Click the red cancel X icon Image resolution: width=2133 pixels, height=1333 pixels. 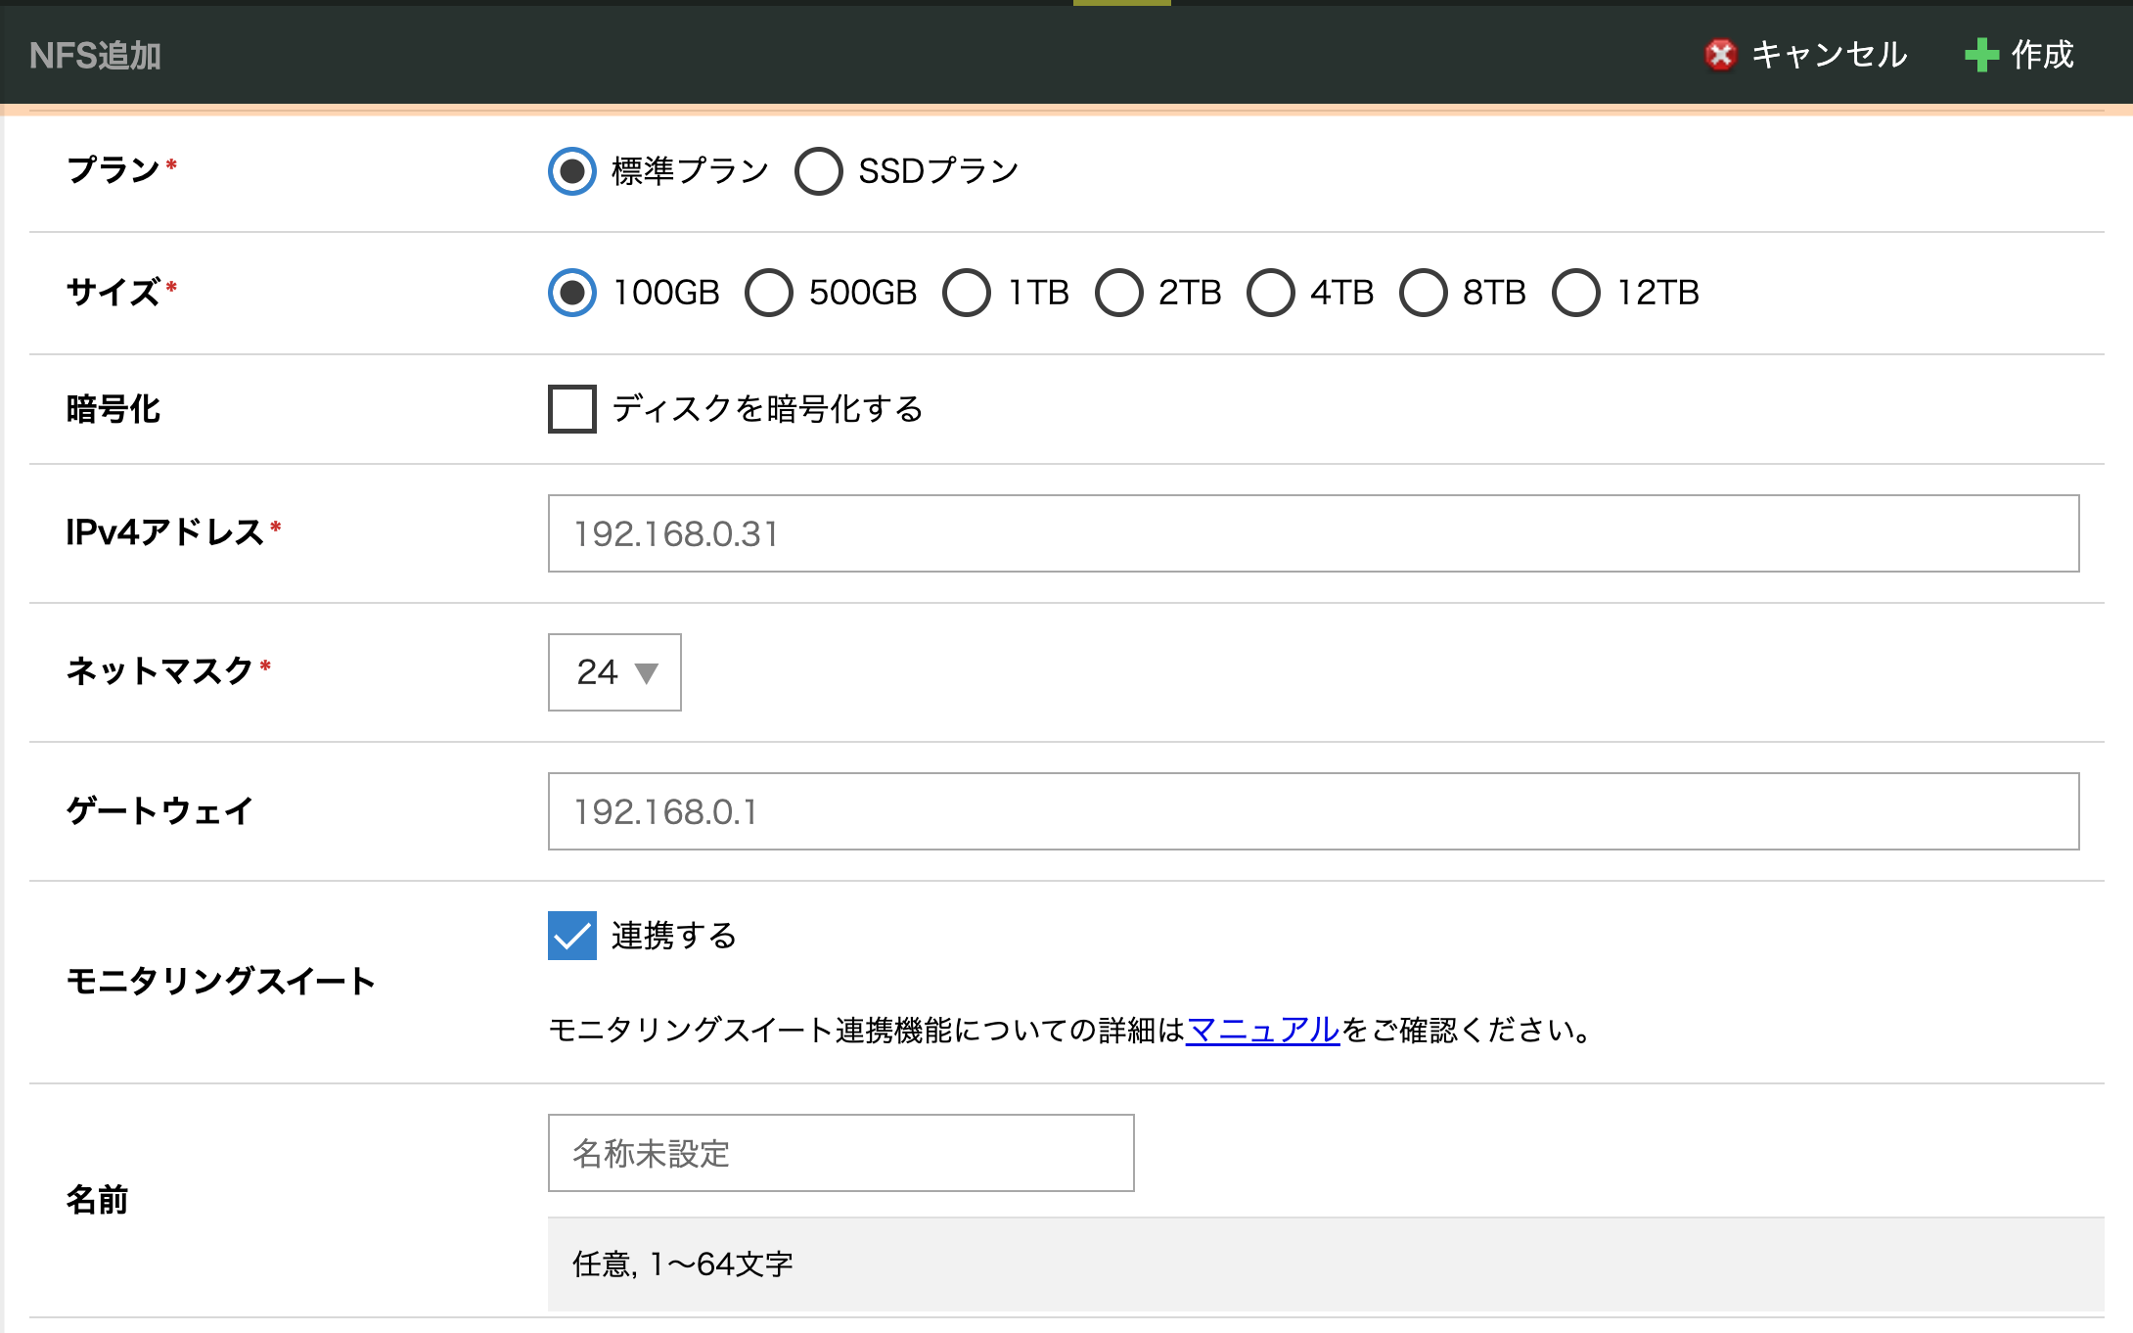tap(1720, 55)
